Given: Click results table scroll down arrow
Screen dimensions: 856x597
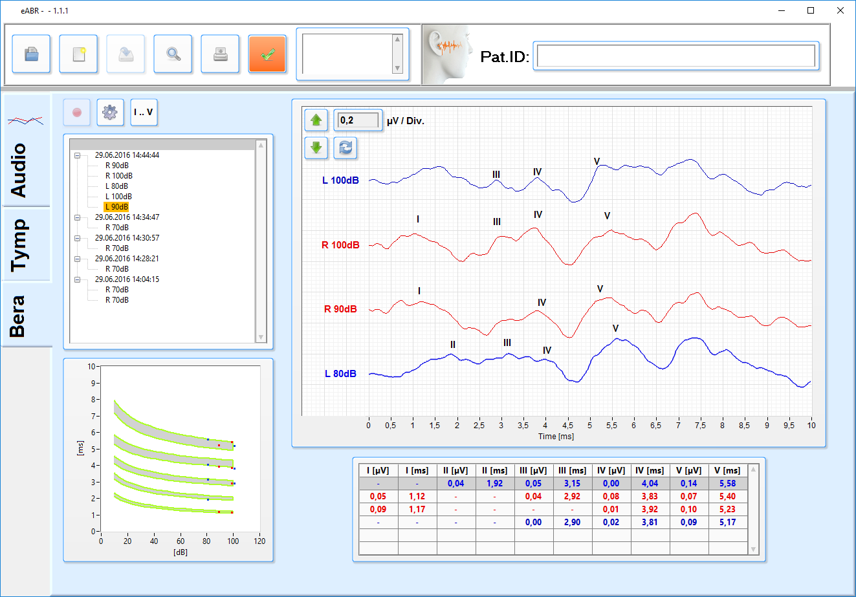Looking at the screenshot, I should (753, 549).
